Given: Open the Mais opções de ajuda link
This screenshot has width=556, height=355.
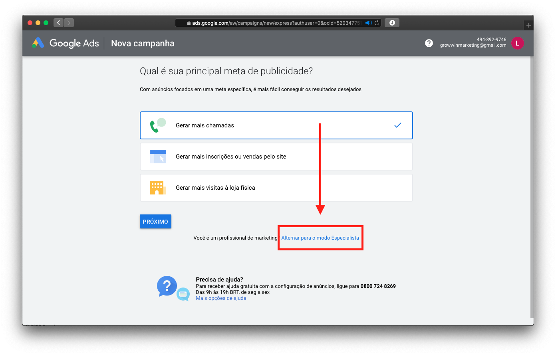Looking at the screenshot, I should (221, 298).
